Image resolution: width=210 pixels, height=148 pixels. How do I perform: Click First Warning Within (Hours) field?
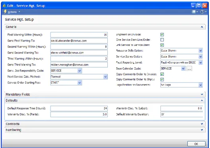pos(79,35)
